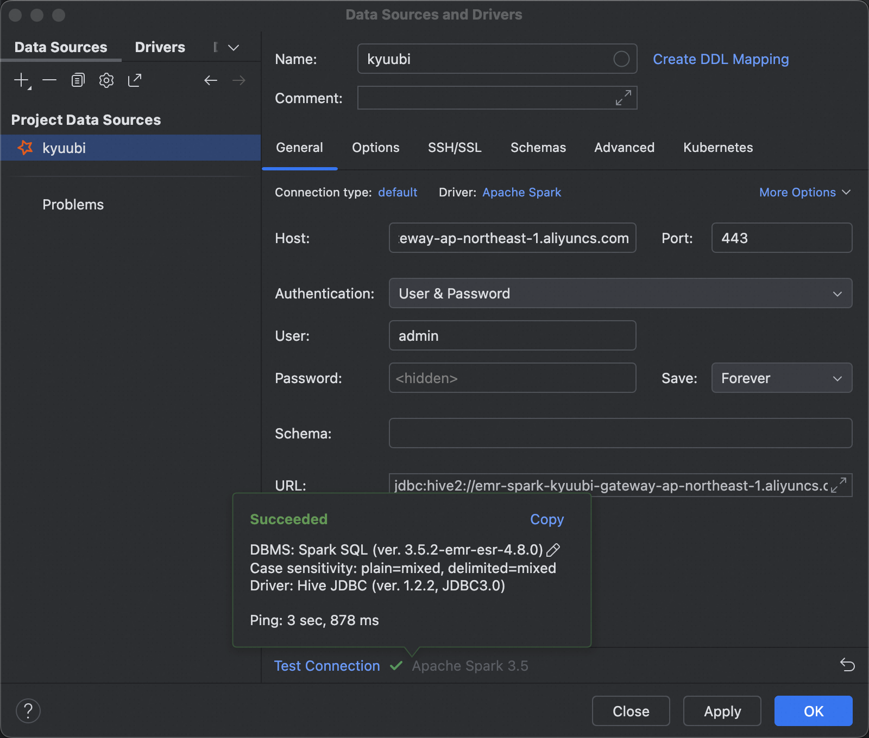Screen dimensions: 869x738
Task: Add a new data source with plus icon
Action: 22,80
